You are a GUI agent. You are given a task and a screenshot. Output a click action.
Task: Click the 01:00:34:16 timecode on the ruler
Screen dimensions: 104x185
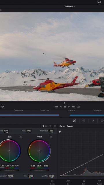(x=98, y=110)
